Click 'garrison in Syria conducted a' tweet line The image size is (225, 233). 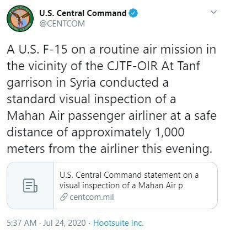point(88,83)
